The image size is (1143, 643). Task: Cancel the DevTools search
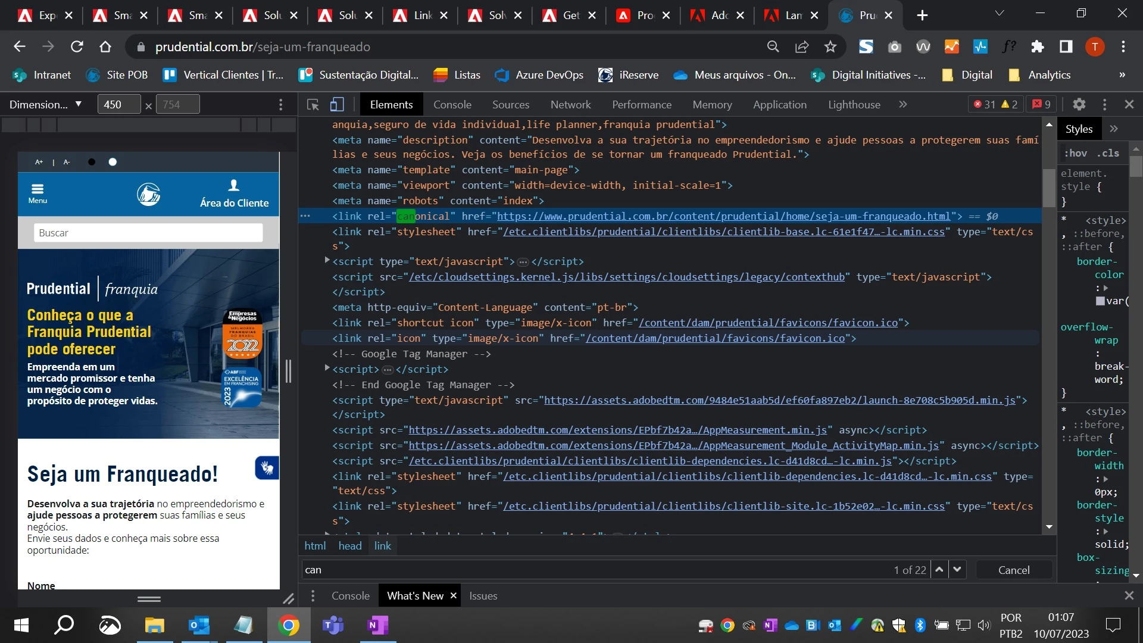tap(1013, 570)
